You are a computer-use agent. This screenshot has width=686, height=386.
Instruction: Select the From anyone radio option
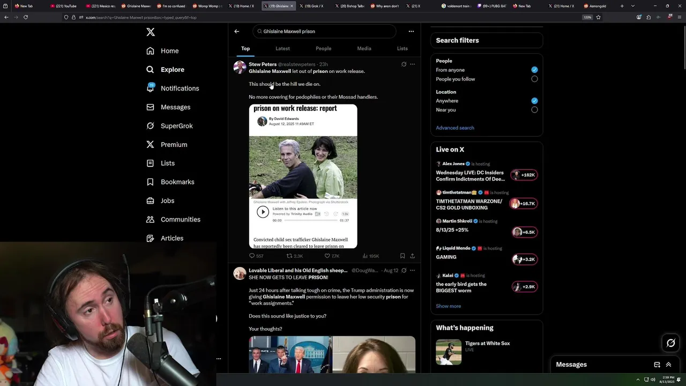coord(534,70)
